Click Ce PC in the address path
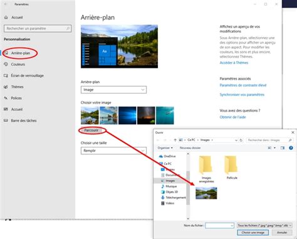This screenshot has height=239, width=297. (191, 140)
